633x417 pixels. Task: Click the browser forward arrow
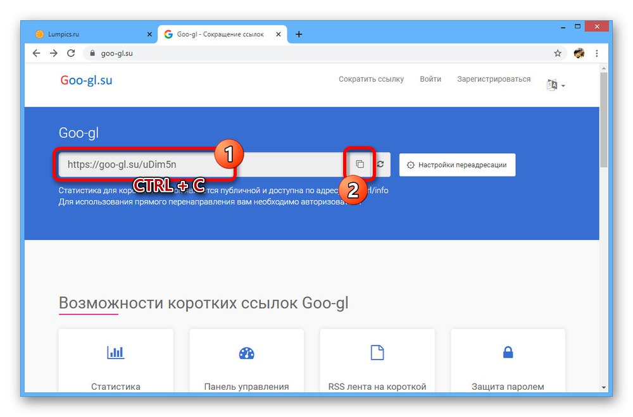(x=54, y=53)
